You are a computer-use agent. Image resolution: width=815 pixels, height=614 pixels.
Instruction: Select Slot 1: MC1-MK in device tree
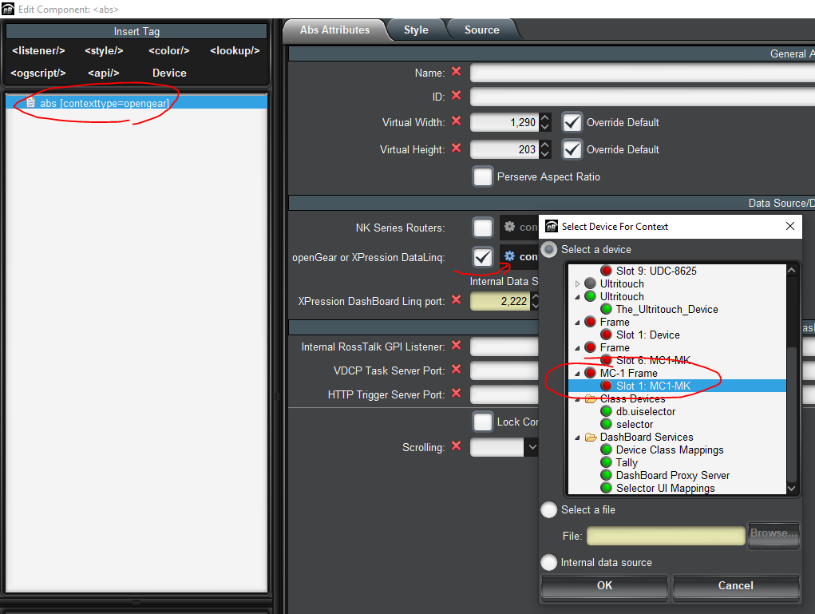click(677, 386)
